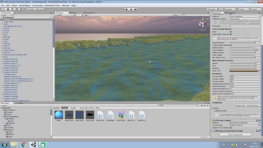Open the Collab dropdown
The width and height of the screenshot is (263, 148).
[212, 9]
